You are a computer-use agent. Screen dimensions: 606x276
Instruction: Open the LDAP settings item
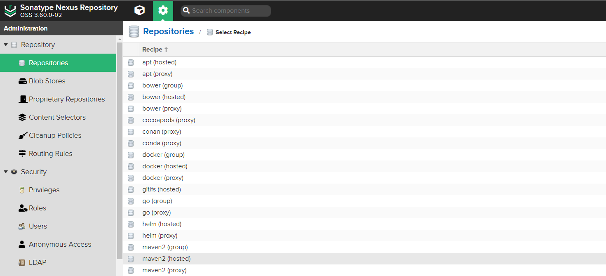pos(38,263)
